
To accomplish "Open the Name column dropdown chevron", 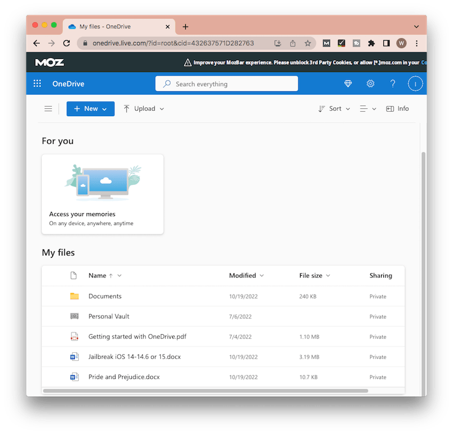I will [119, 275].
